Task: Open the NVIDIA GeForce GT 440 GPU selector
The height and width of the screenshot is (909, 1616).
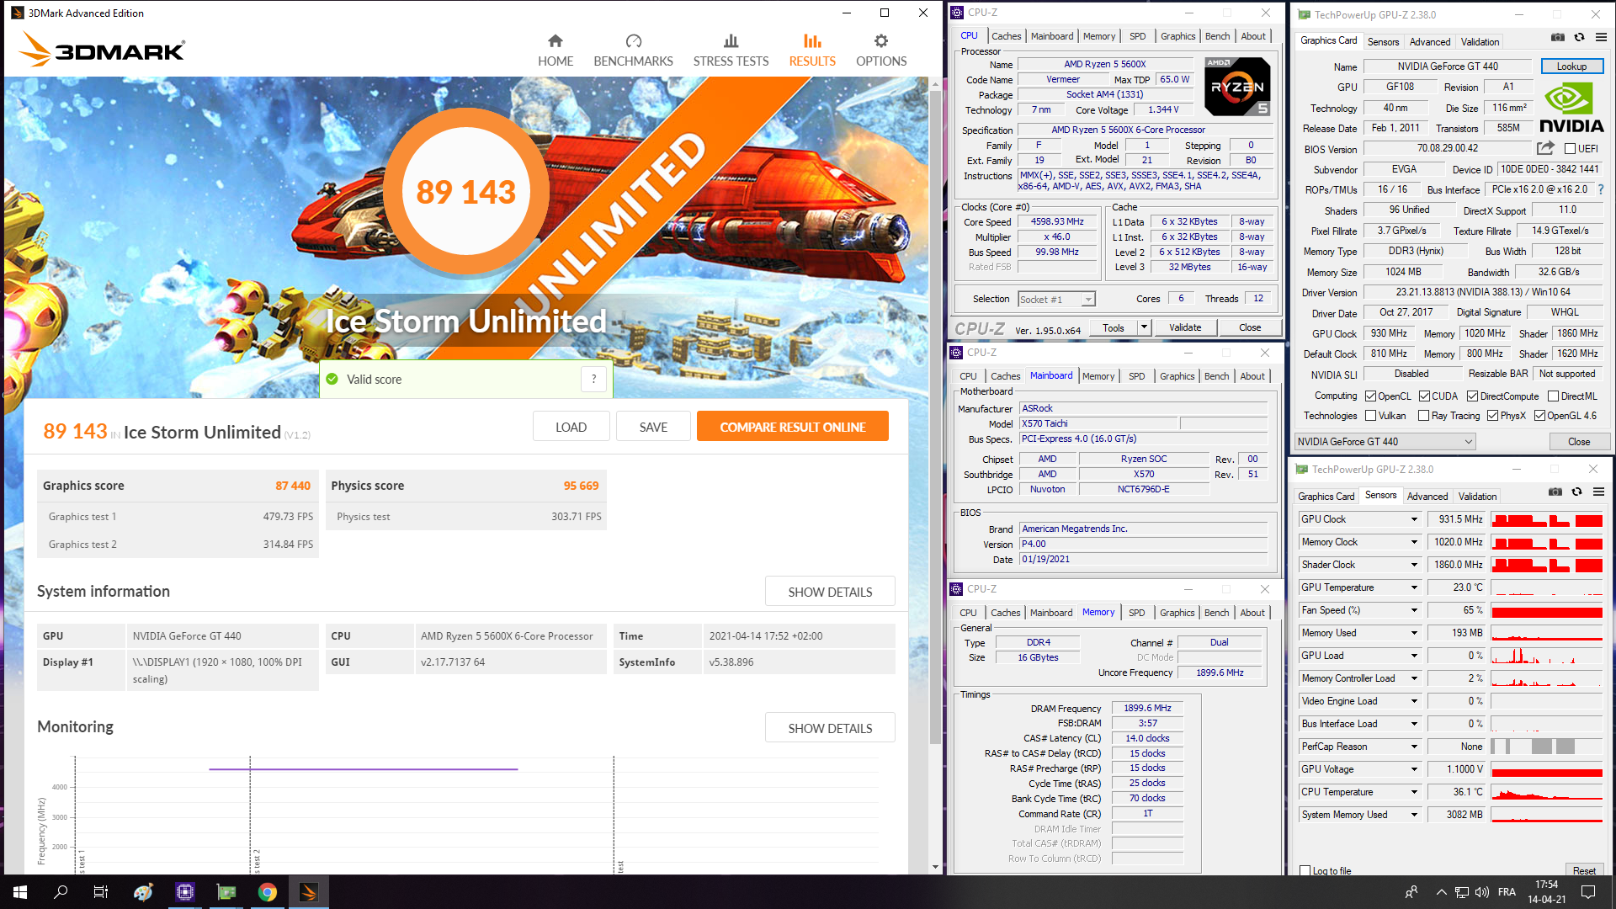Action: coord(1385,441)
